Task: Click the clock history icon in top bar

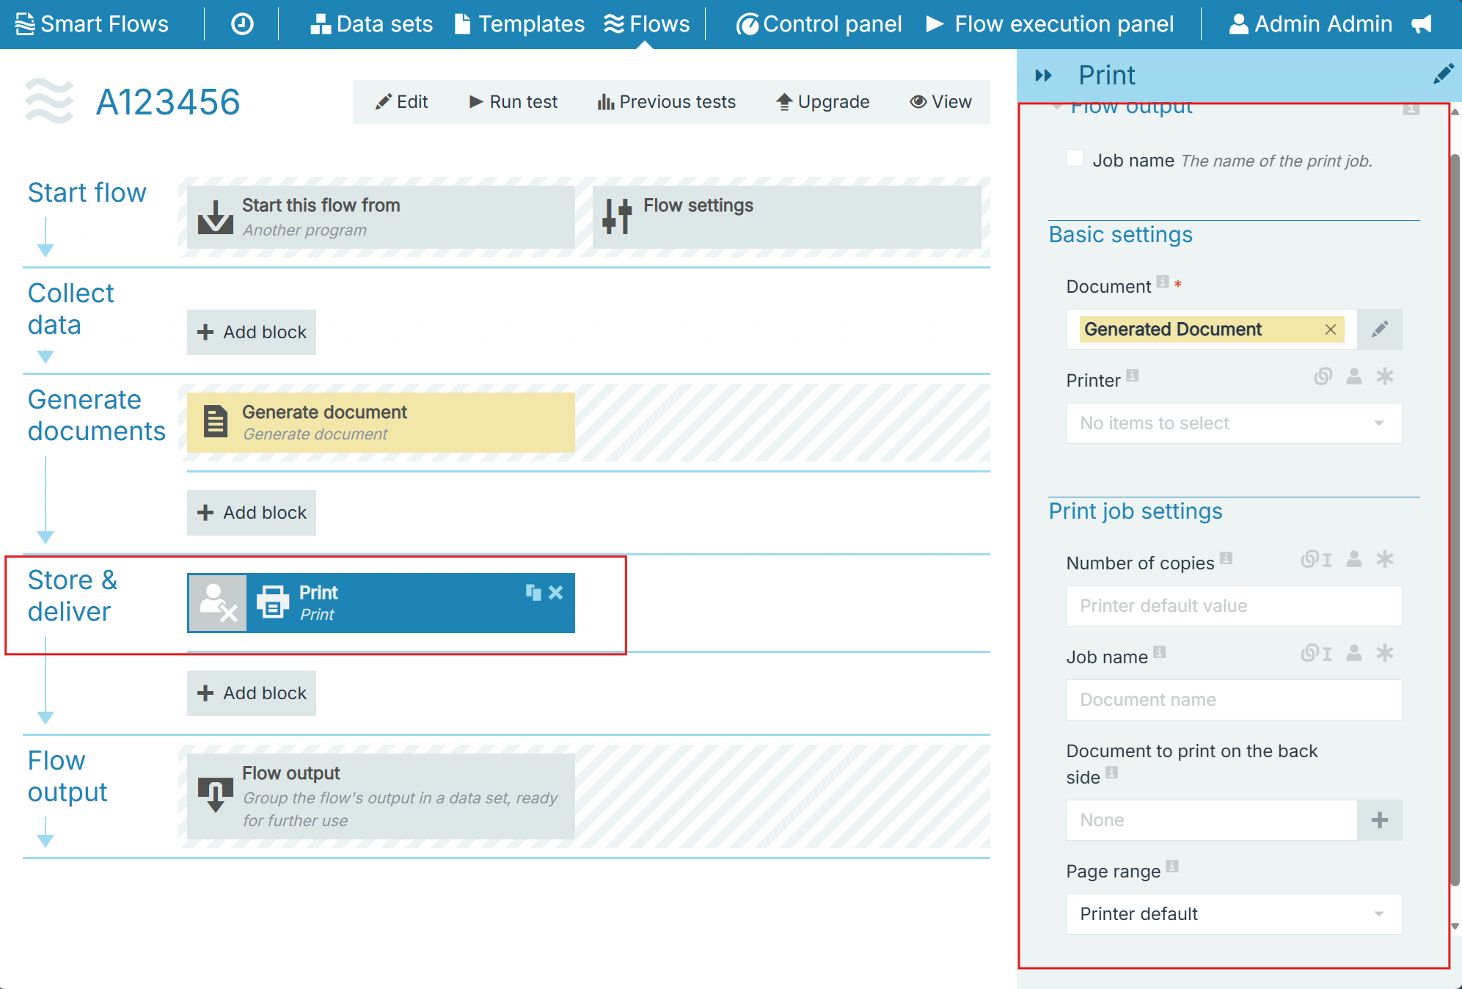Action: click(x=242, y=24)
